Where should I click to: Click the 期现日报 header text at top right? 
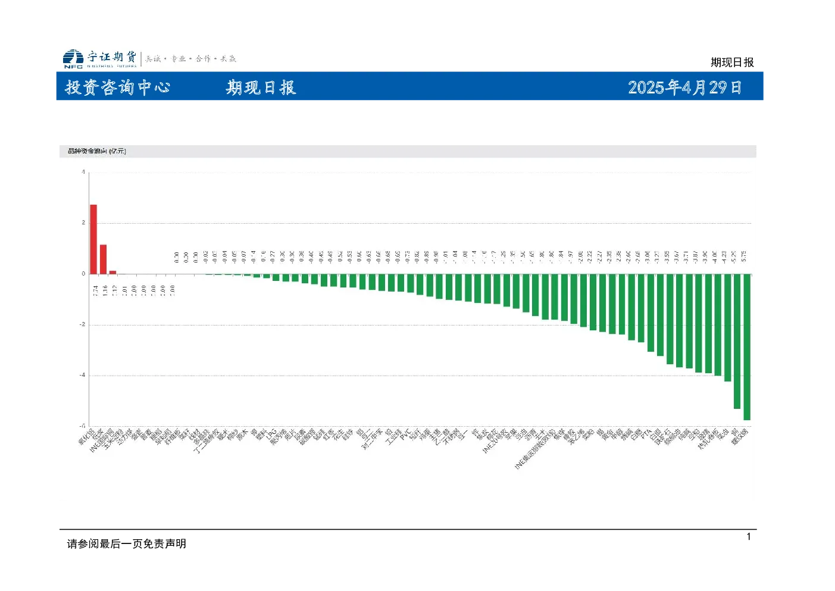coord(732,62)
